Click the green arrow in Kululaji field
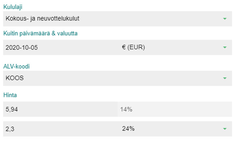The height and width of the screenshot is (145, 235). [x=225, y=19]
